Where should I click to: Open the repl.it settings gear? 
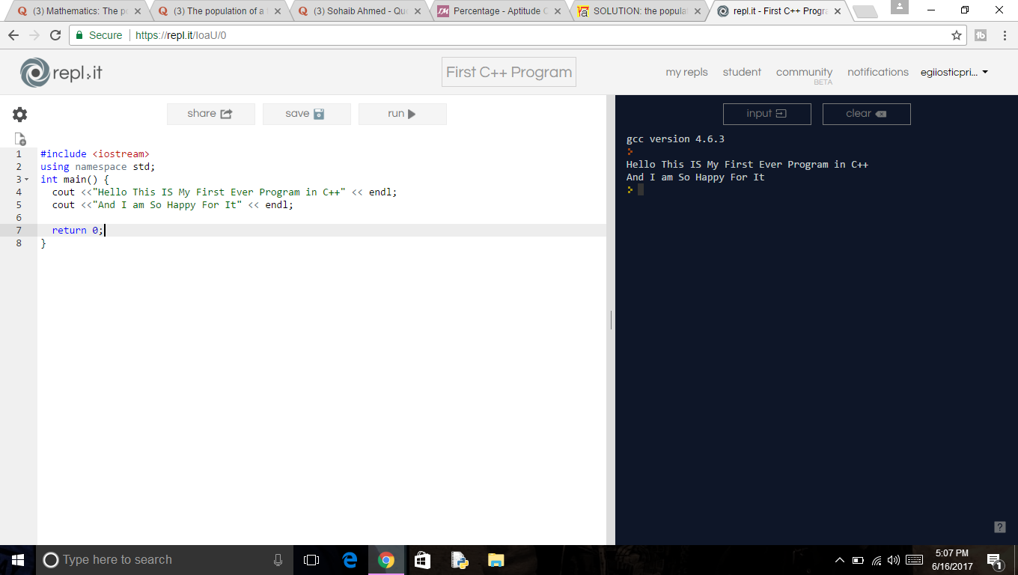pos(19,114)
